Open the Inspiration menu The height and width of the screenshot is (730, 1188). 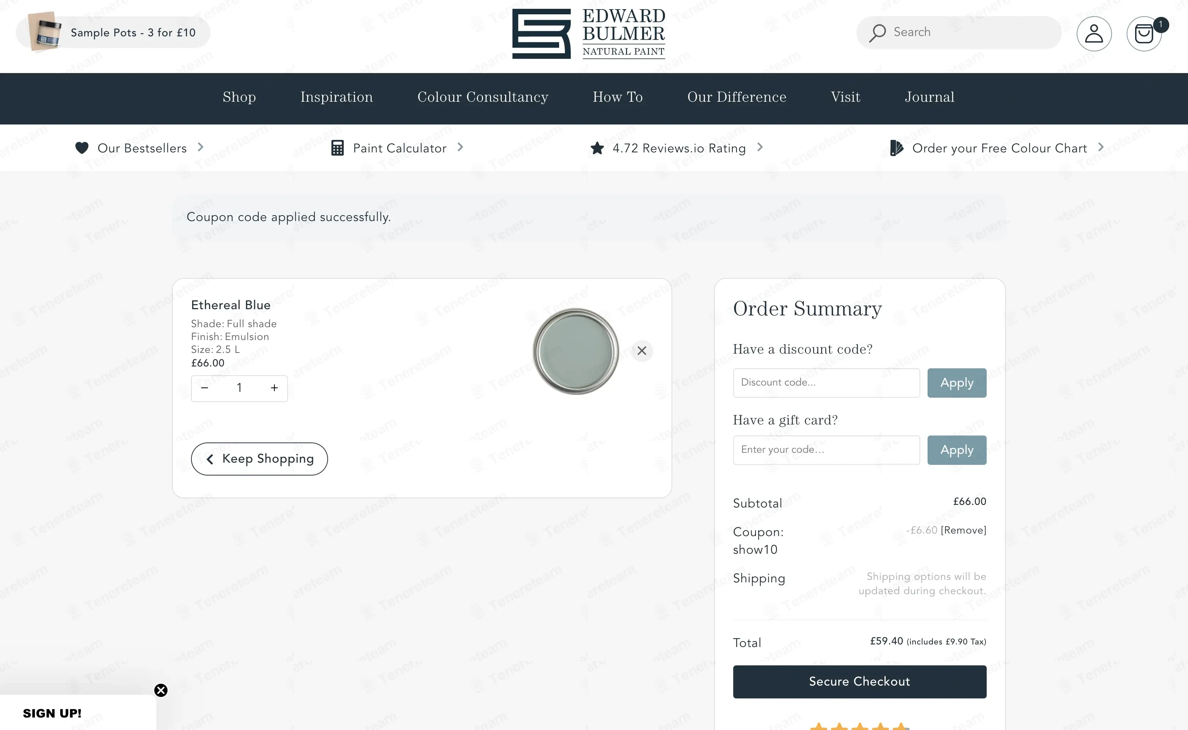click(336, 98)
